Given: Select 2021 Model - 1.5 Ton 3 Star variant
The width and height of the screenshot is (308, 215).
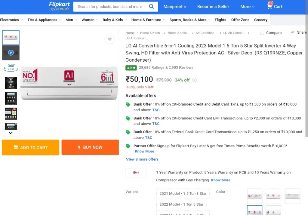Looking at the screenshot, I should [x=183, y=193].
